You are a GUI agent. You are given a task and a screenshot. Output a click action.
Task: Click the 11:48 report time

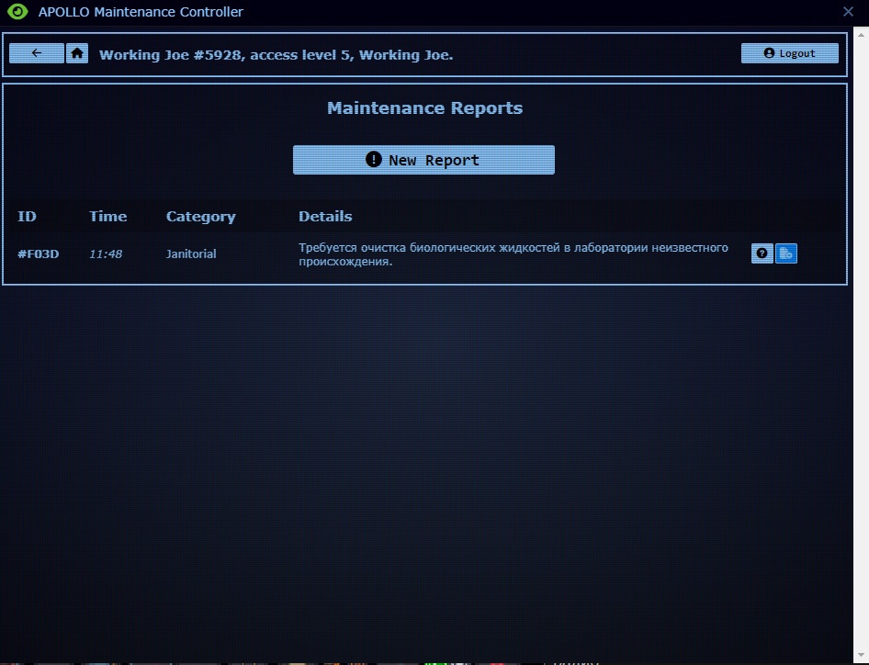pyautogui.click(x=106, y=254)
